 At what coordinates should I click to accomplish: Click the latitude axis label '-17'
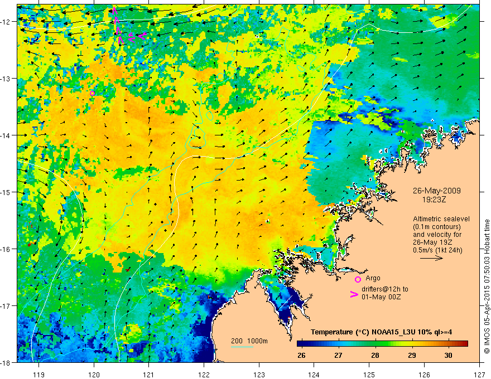(x=6, y=306)
